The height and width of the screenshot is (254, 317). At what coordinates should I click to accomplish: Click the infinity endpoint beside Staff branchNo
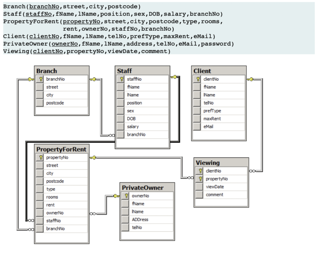(112, 136)
